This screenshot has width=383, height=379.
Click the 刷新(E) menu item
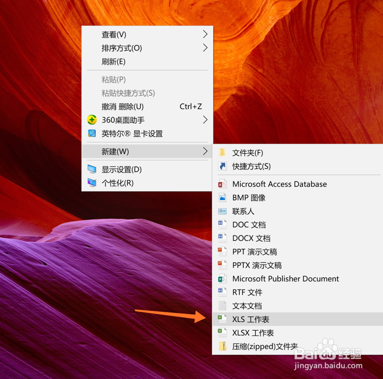point(113,62)
